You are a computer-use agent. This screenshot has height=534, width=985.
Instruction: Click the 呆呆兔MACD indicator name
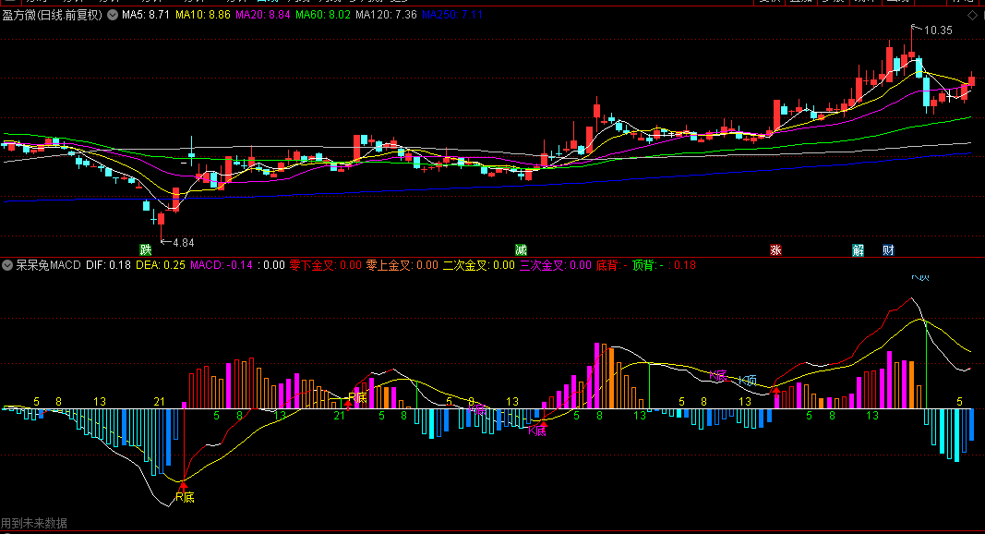click(x=48, y=265)
